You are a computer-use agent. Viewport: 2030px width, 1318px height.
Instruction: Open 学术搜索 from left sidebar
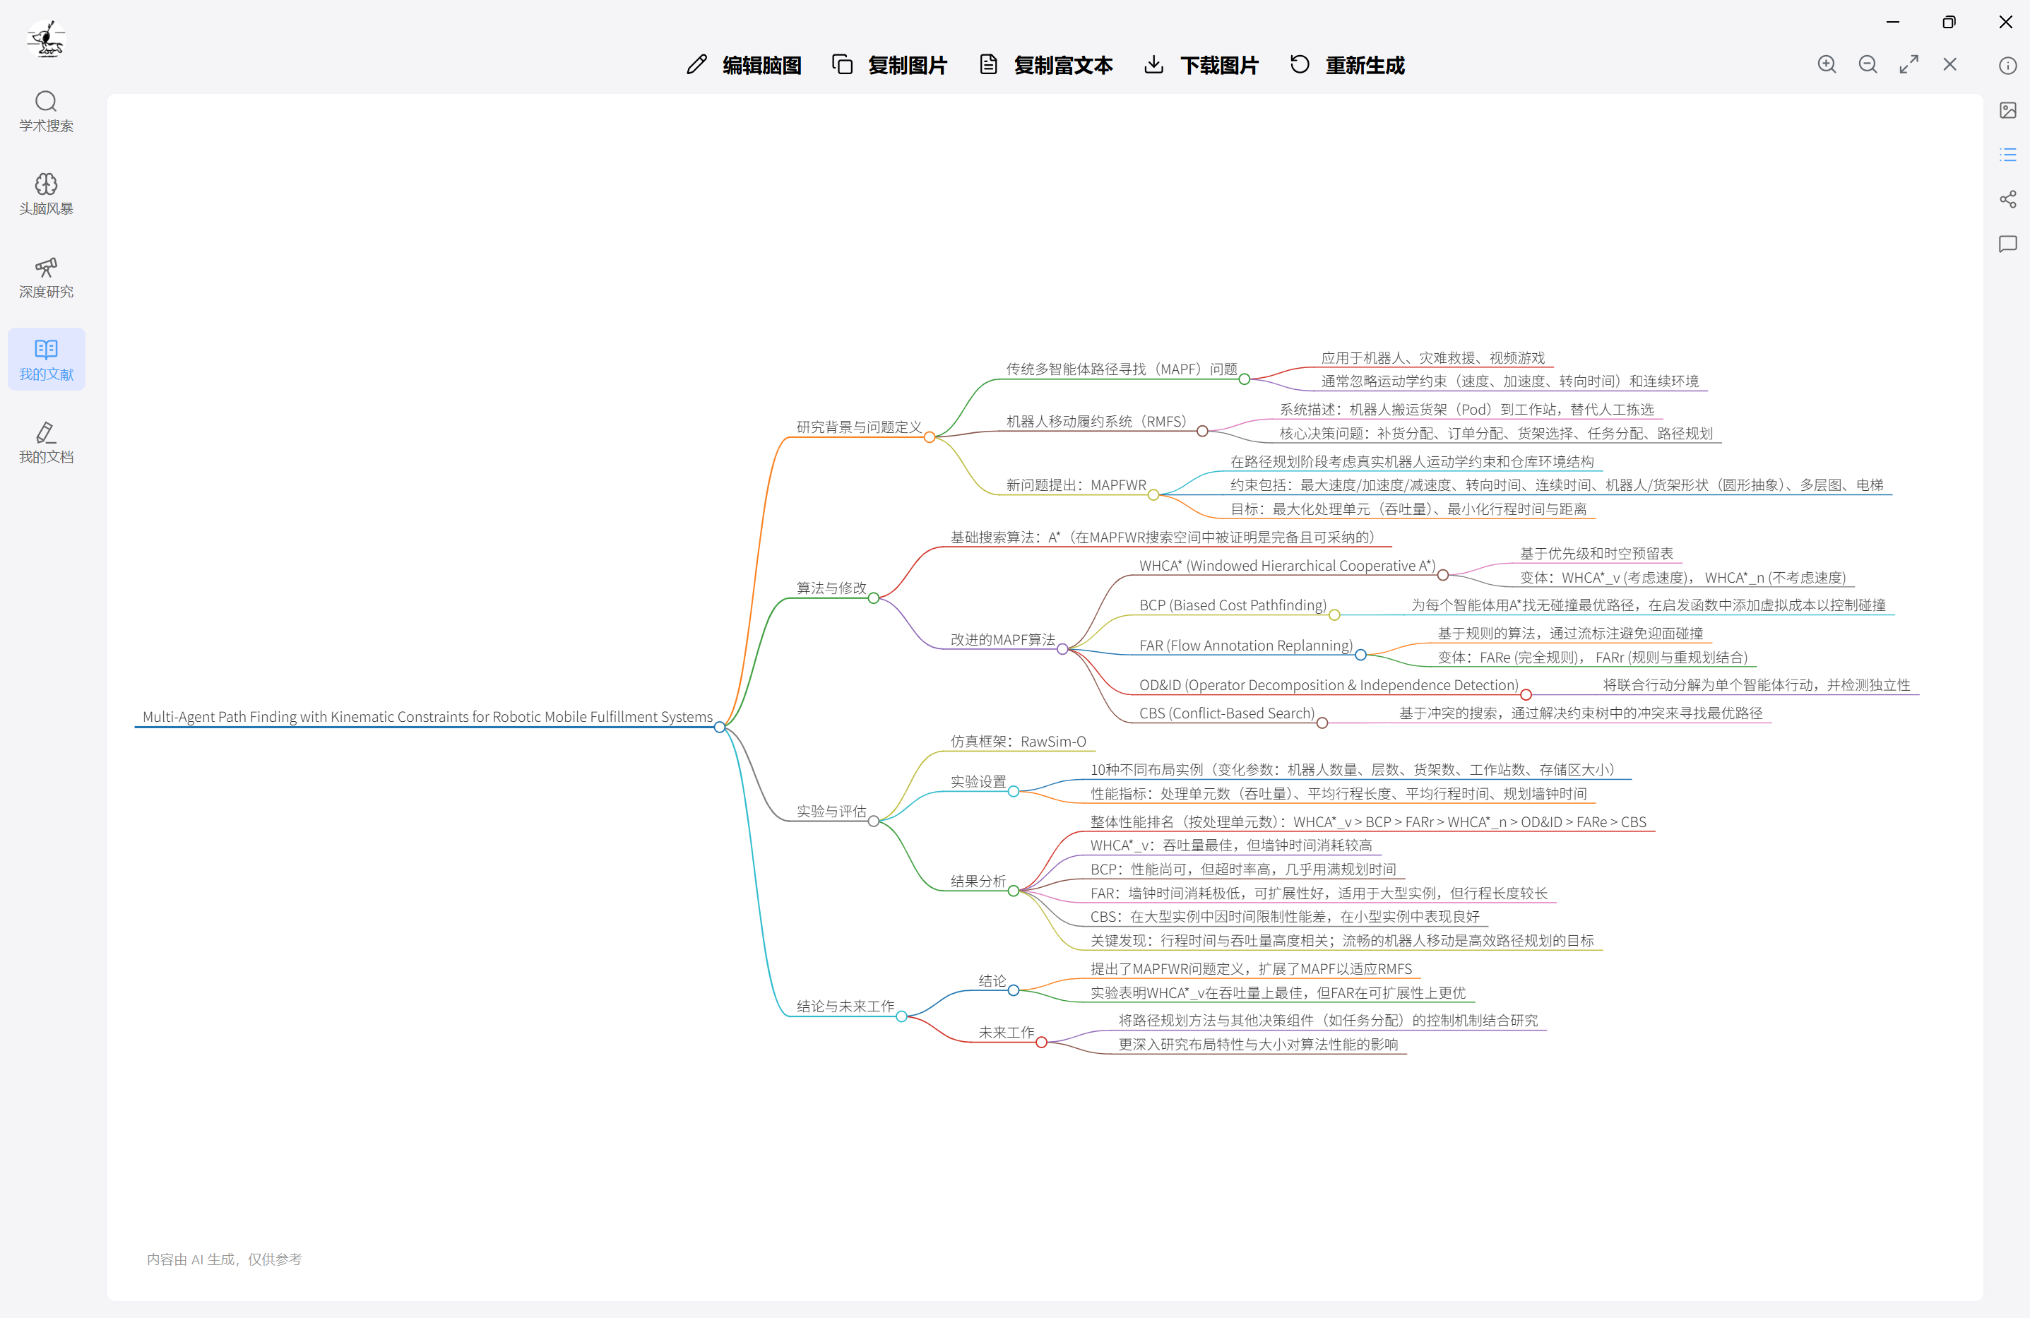tap(46, 112)
